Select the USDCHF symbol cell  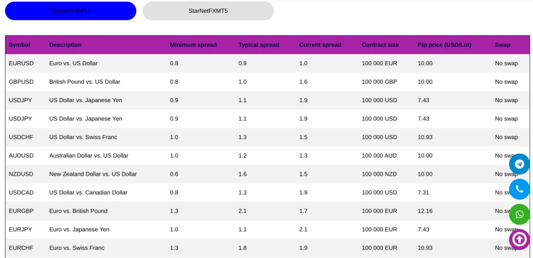pyautogui.click(x=21, y=137)
